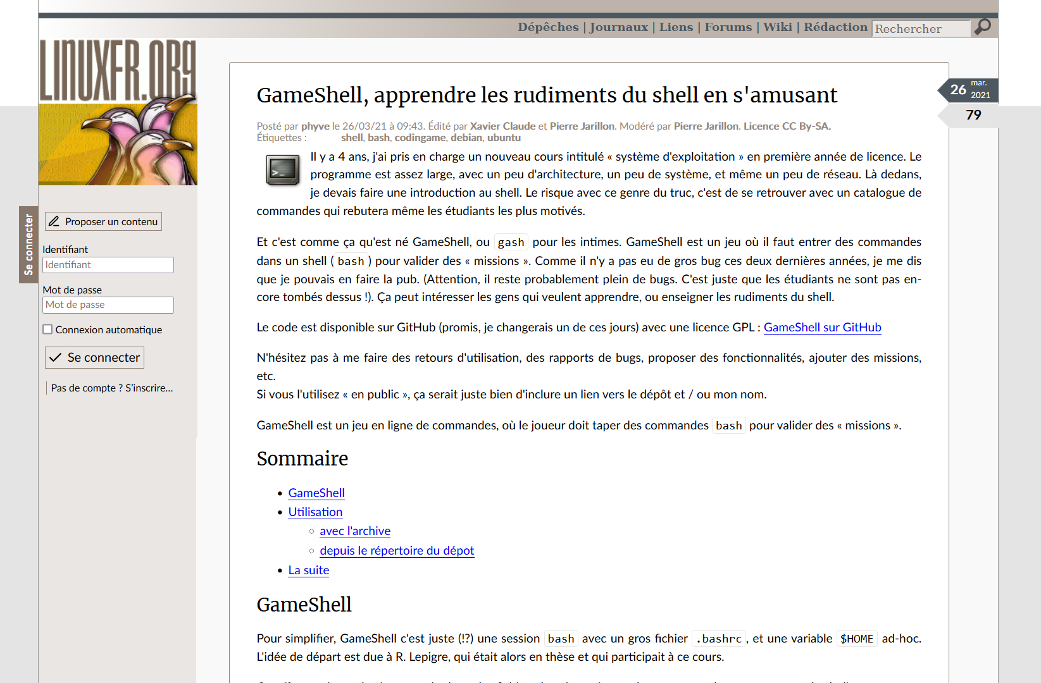Click the LinuxFr.org penguin logo
The height and width of the screenshot is (683, 1041).
click(118, 112)
